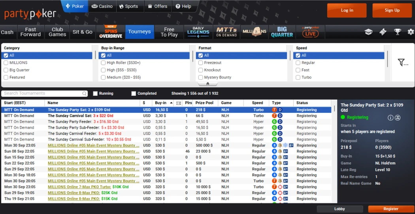
Task: Sort by the Speed column header
Action: tap(257, 103)
